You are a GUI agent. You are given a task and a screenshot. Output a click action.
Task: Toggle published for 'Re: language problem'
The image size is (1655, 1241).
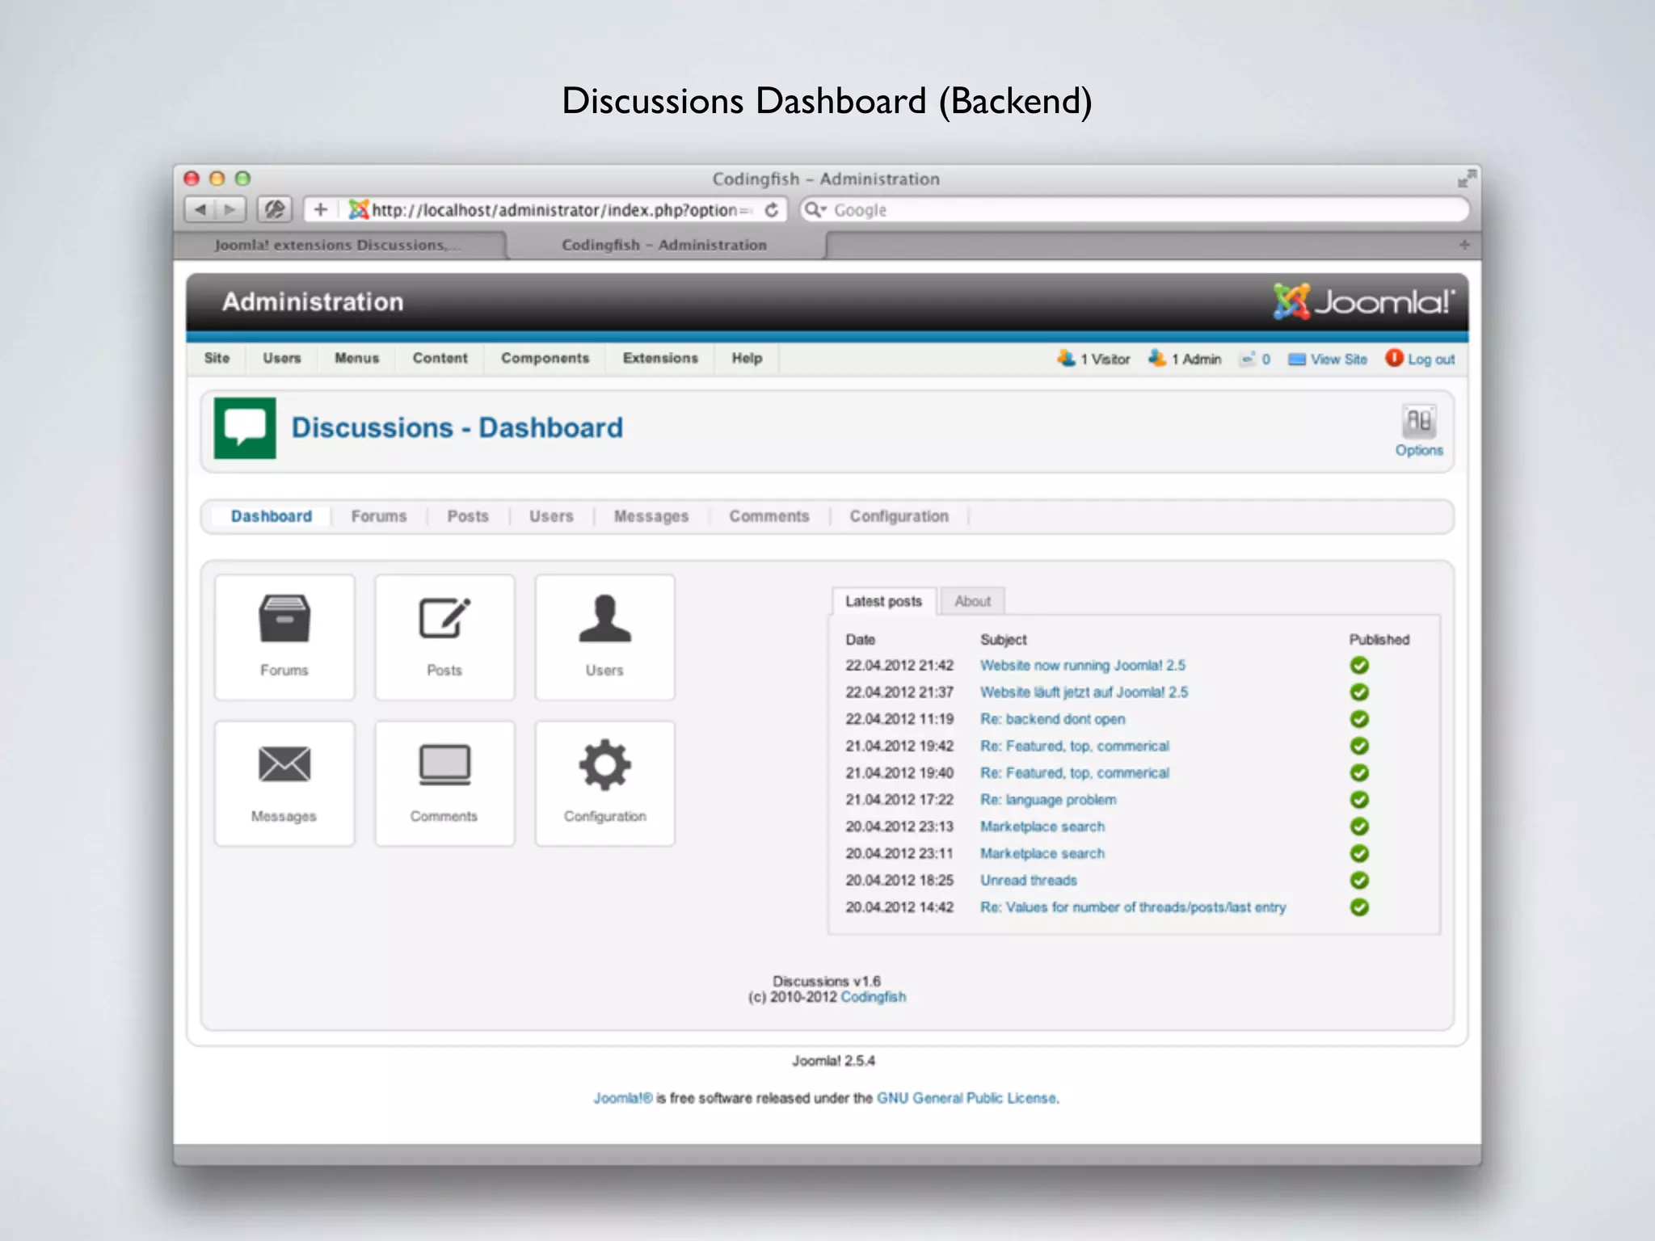[x=1359, y=799]
